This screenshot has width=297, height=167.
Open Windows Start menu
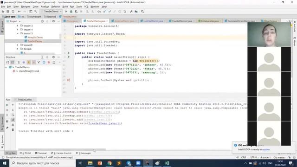(5, 163)
